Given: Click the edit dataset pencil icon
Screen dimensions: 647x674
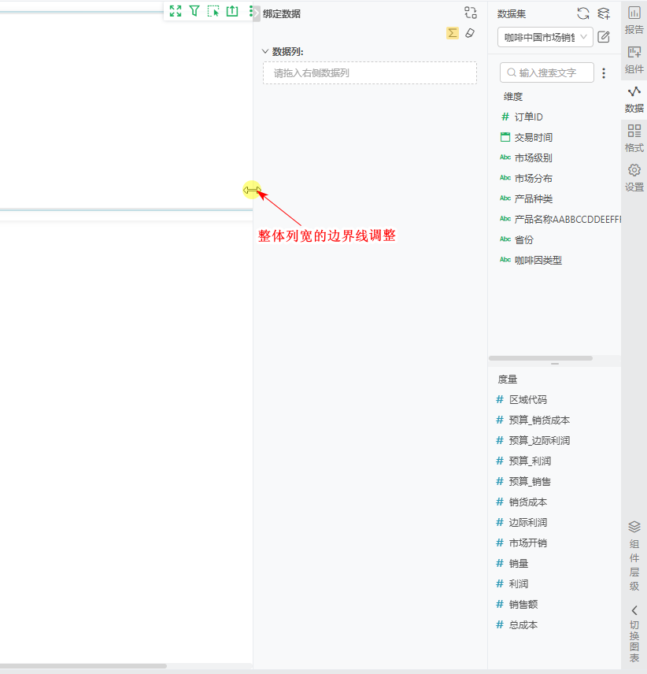Looking at the screenshot, I should pos(604,37).
